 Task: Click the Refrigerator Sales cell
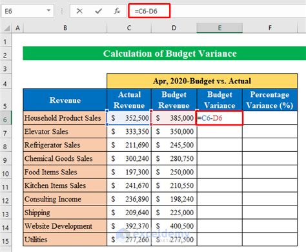[x=65, y=145]
